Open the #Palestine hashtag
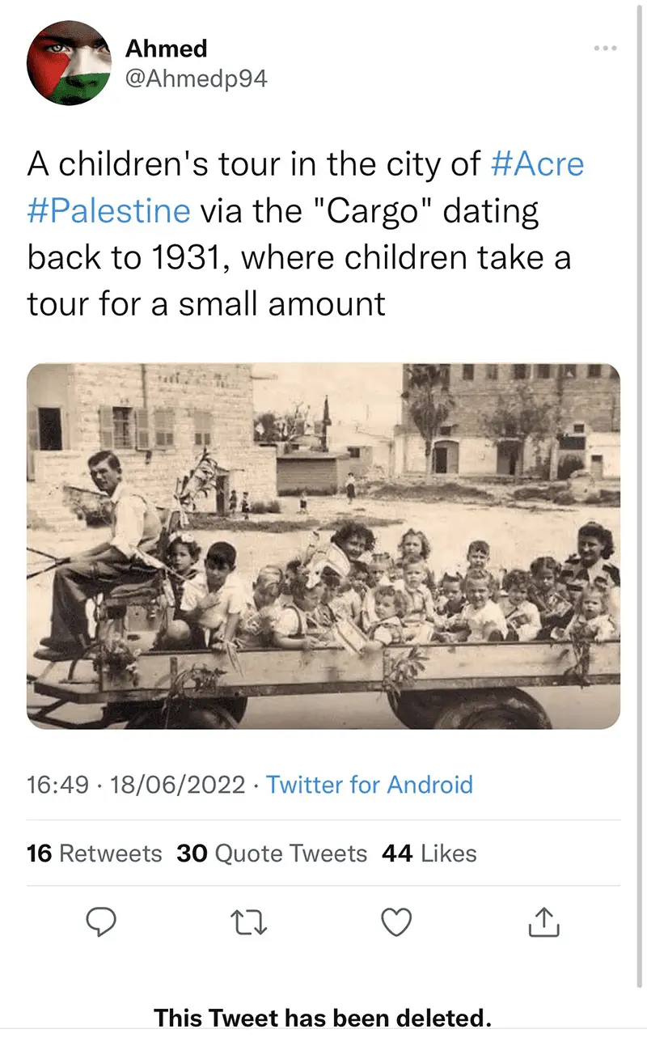The width and height of the screenshot is (647, 1042). (x=109, y=210)
